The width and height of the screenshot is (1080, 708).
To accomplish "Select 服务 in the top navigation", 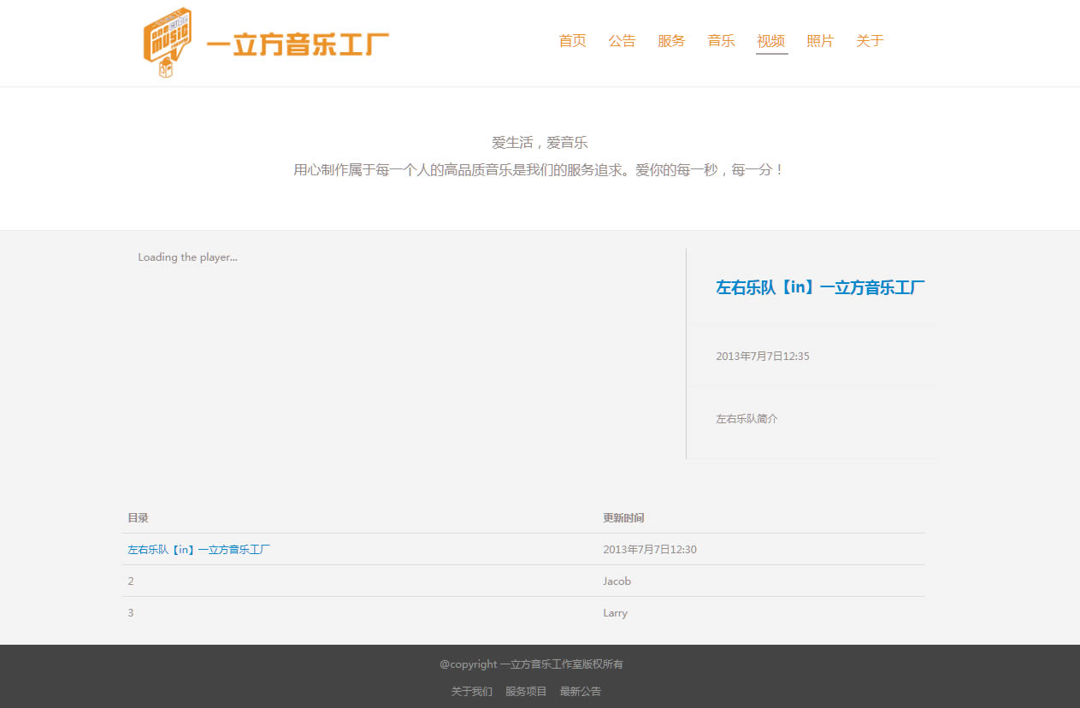I will click(671, 41).
